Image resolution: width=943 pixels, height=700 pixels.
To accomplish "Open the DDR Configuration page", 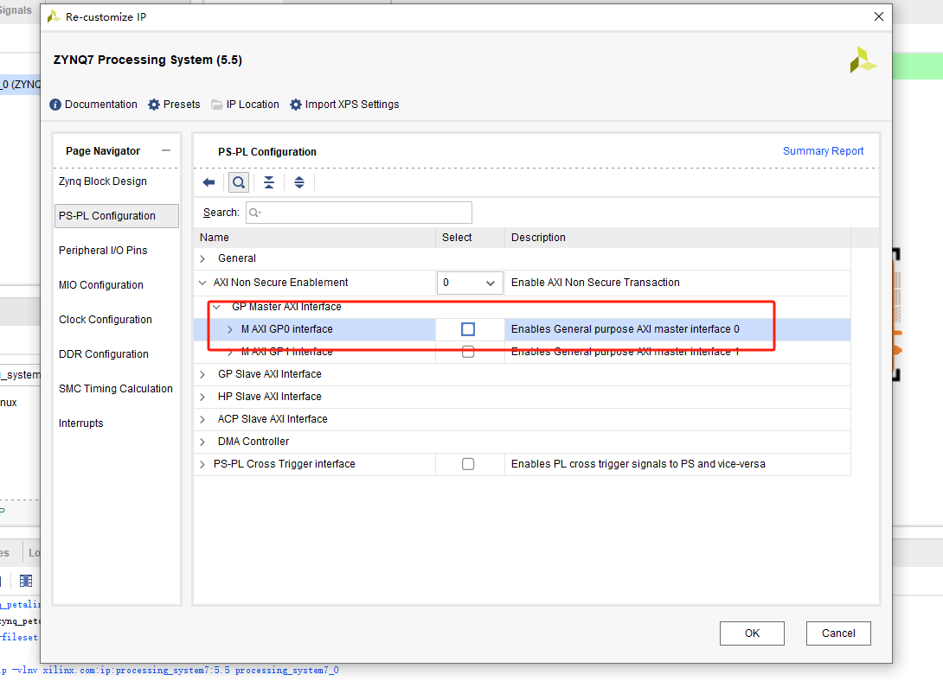I will point(104,354).
